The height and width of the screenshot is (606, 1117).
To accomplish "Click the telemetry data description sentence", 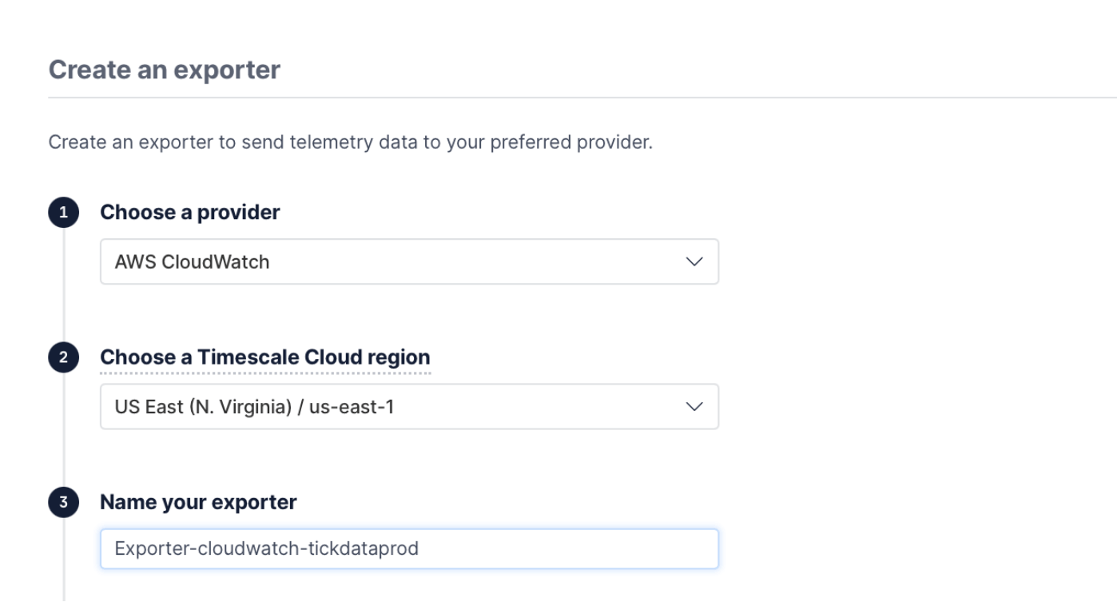I will [350, 144].
